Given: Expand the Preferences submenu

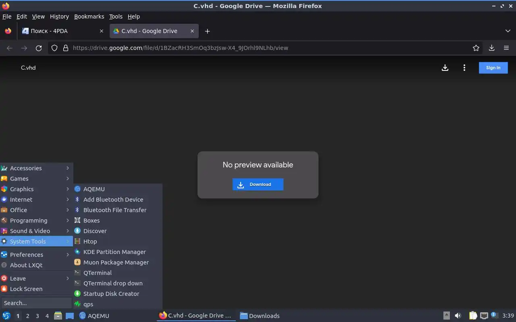Looking at the screenshot, I should (x=36, y=255).
